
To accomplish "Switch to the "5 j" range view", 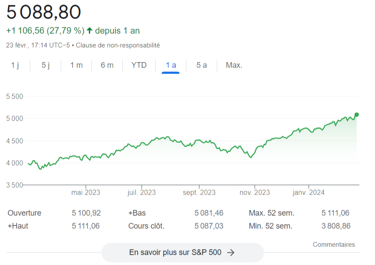I will coord(46,65).
